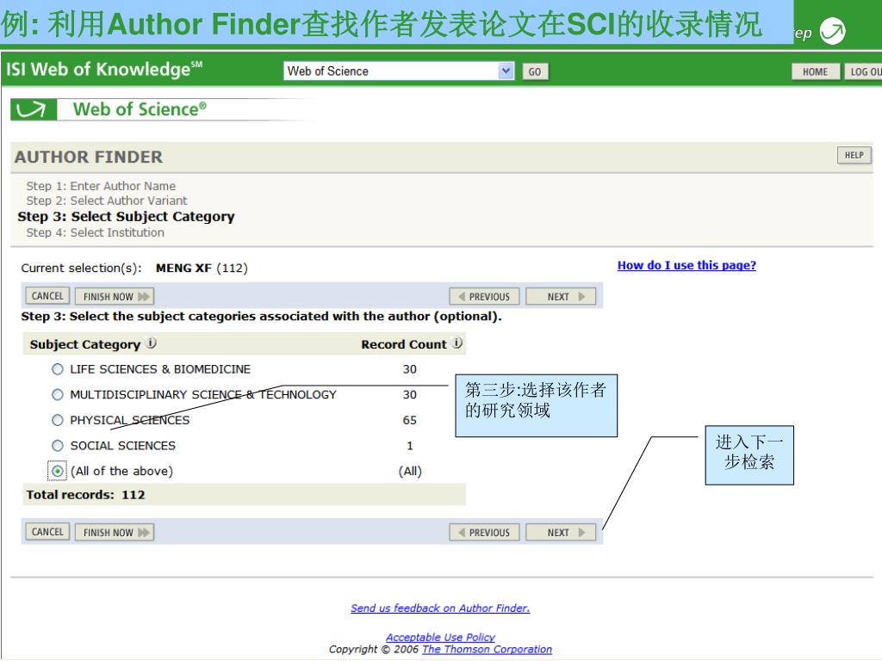The height and width of the screenshot is (661, 882).
Task: Open the Web of Science database dropdown
Action: (399, 71)
